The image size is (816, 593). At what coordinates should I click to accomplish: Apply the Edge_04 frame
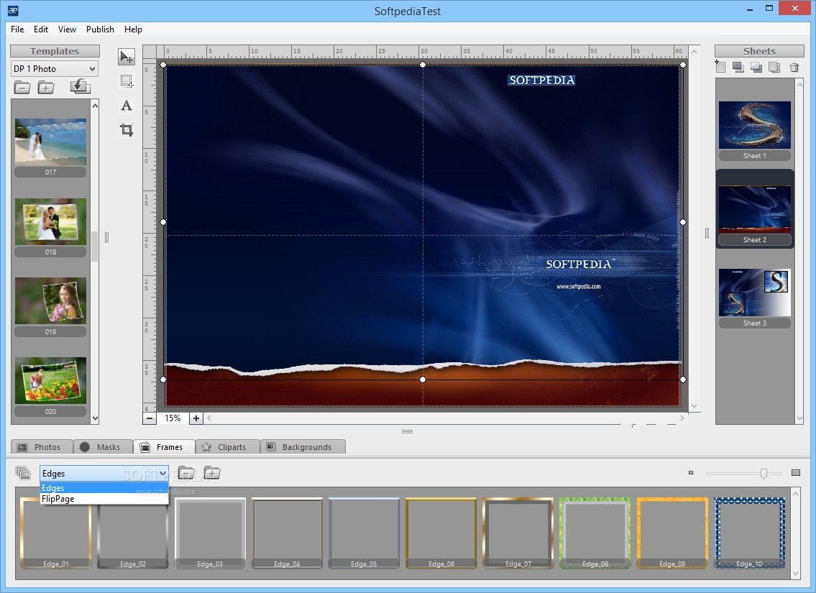287,533
